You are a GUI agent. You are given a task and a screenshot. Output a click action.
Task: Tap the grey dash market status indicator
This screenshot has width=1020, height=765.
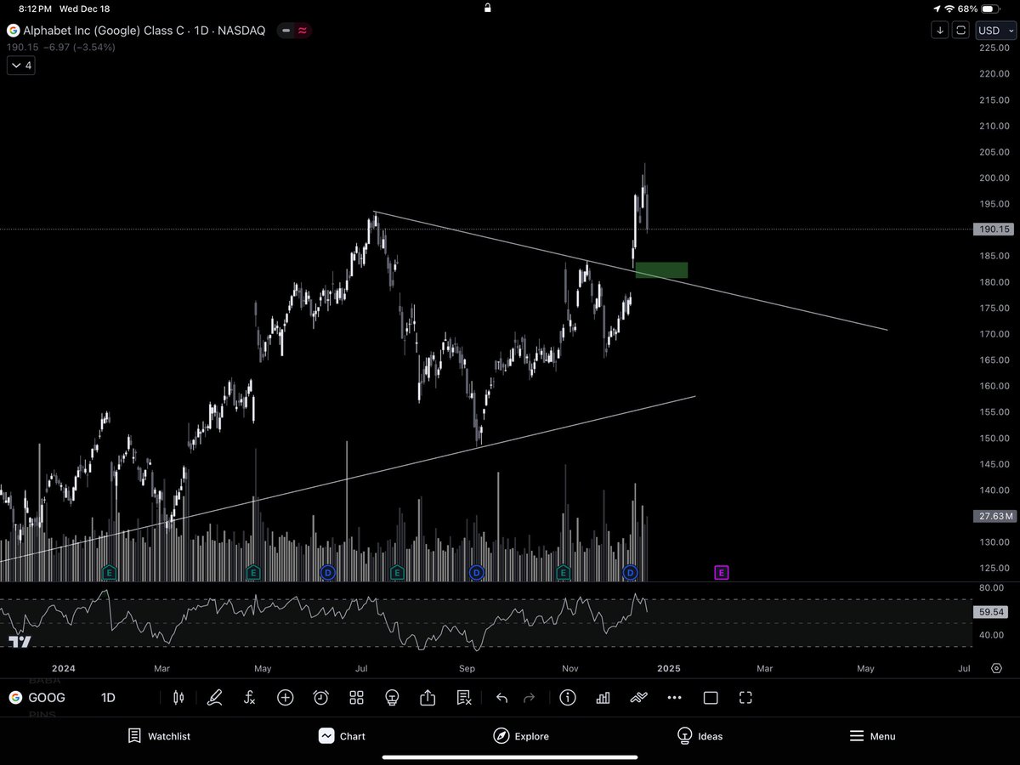pyautogui.click(x=286, y=31)
